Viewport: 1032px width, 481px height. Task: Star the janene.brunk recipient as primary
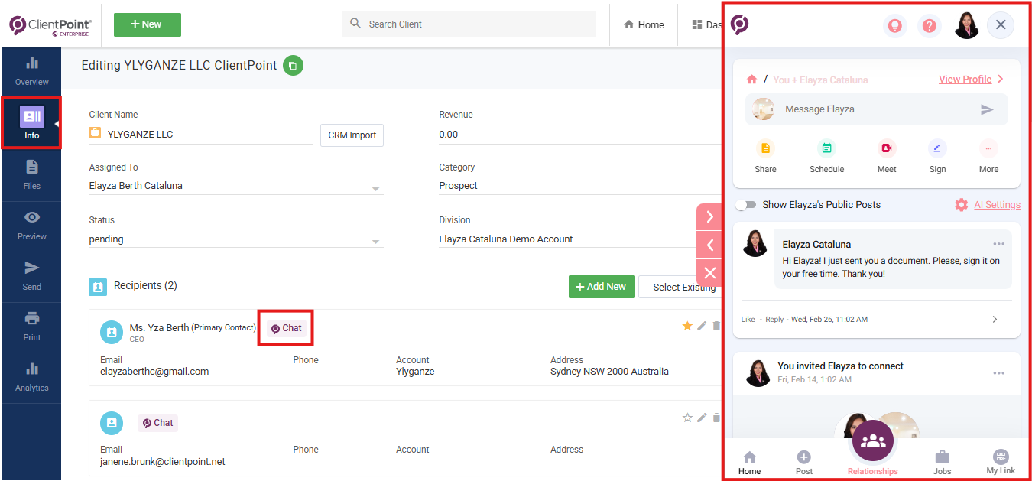(687, 418)
